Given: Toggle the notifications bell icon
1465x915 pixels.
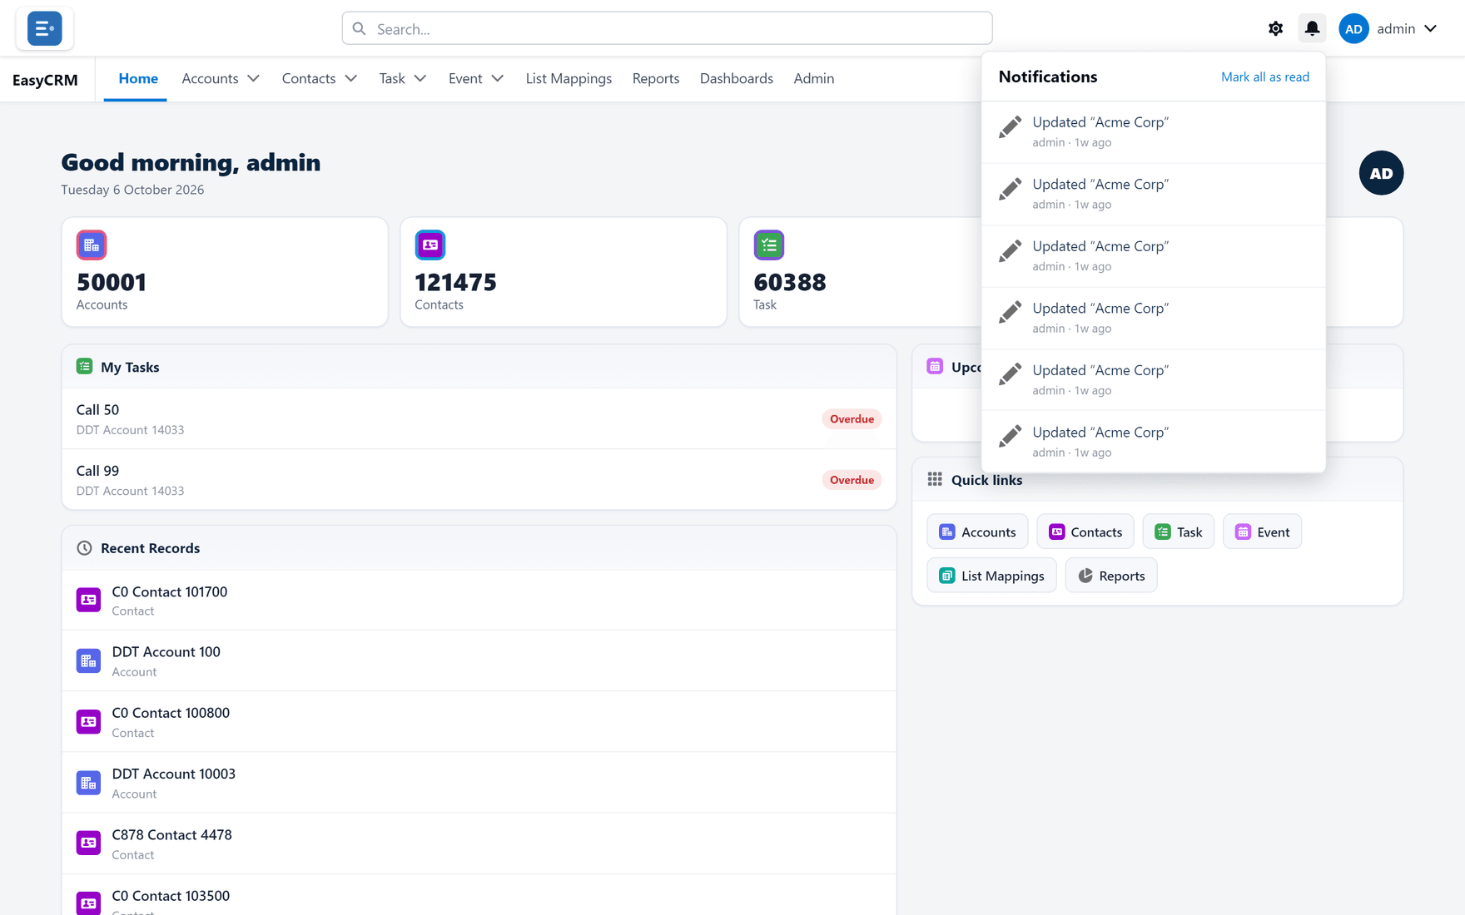Looking at the screenshot, I should (1312, 28).
